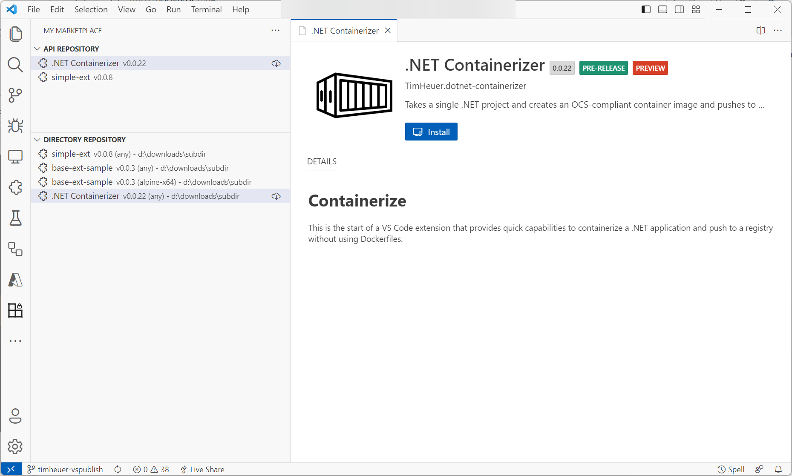Click the PRE-RELEASE badge

point(603,68)
